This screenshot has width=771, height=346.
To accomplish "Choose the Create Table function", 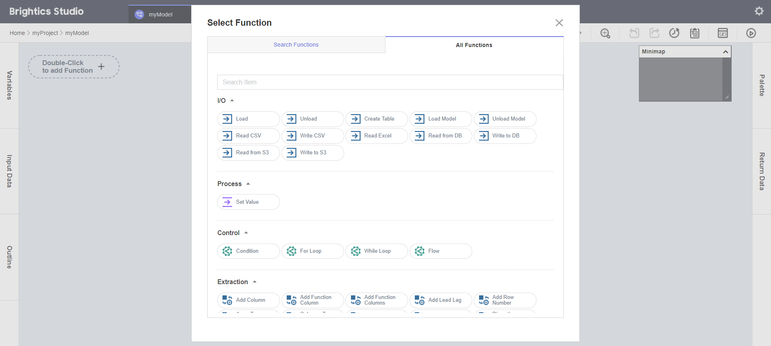I will click(376, 119).
